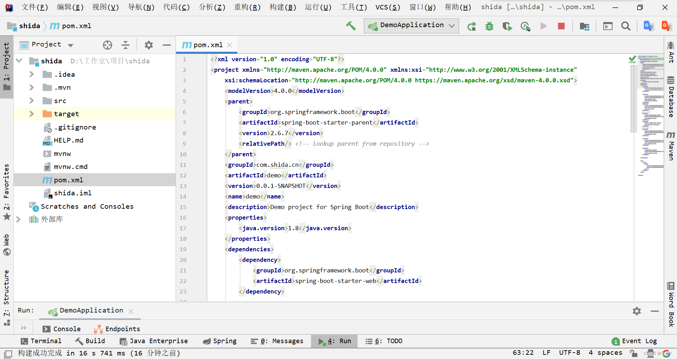Screen dimensions: 677x359
Task: Collapse the shida root folder
Action: pyautogui.click(x=19, y=61)
